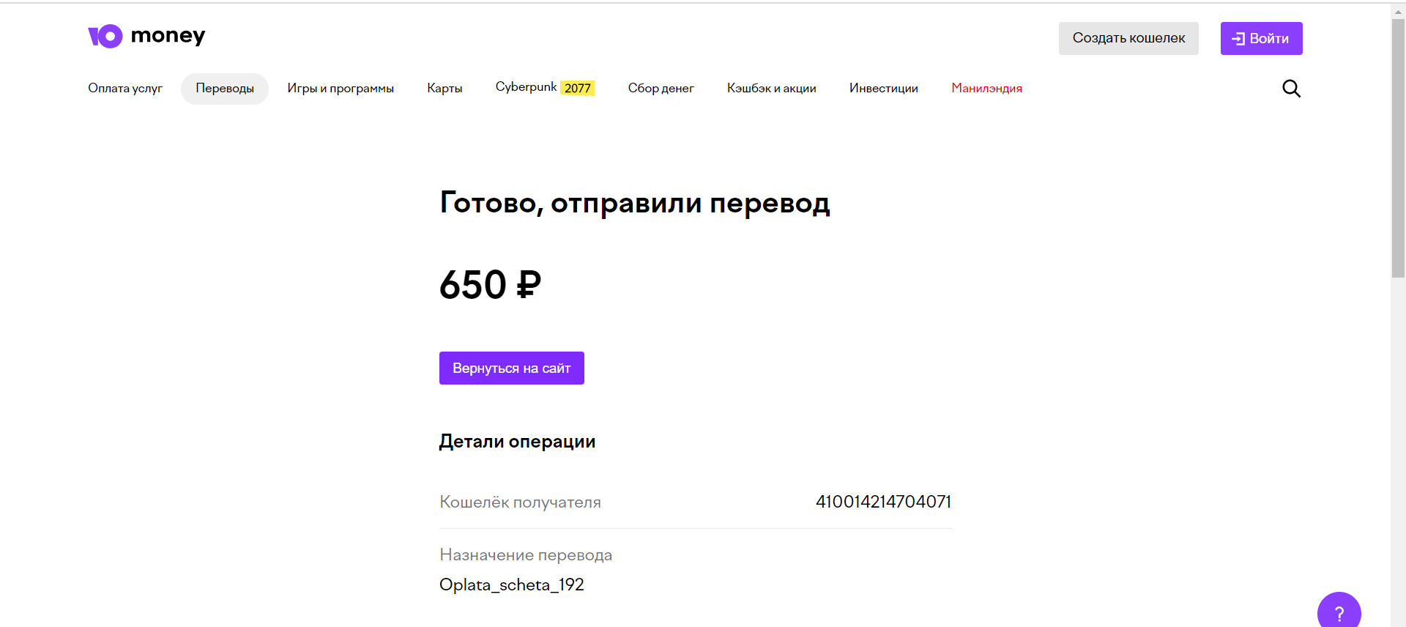Image resolution: width=1406 pixels, height=627 pixels.
Task: Open Сбор денег menu item
Action: [x=661, y=88]
